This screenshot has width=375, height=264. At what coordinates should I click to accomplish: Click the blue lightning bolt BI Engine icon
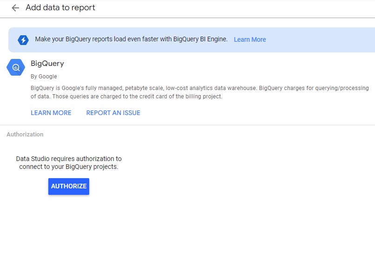[23, 40]
